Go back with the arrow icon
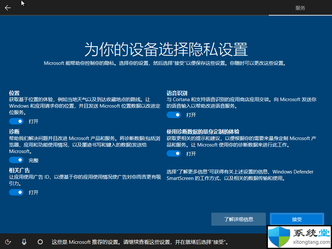Screen dimensions: 332x249 (8, 8)
